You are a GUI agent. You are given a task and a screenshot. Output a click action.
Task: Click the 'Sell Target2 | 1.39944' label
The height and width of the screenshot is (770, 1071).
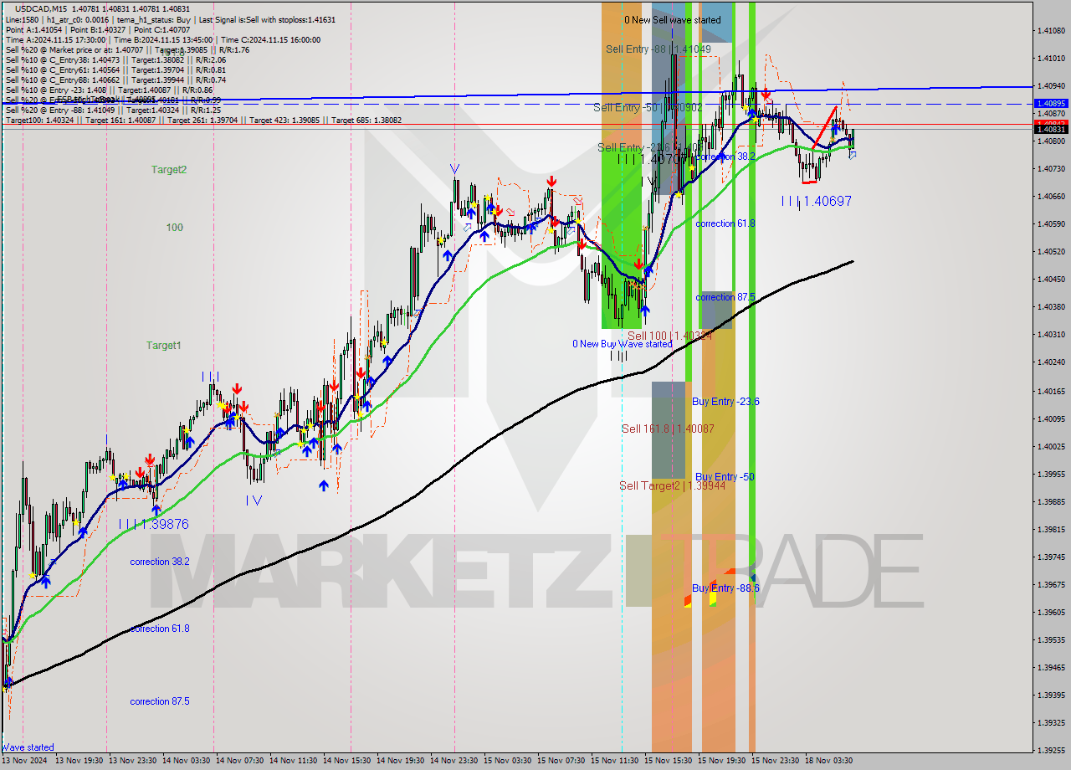click(673, 485)
